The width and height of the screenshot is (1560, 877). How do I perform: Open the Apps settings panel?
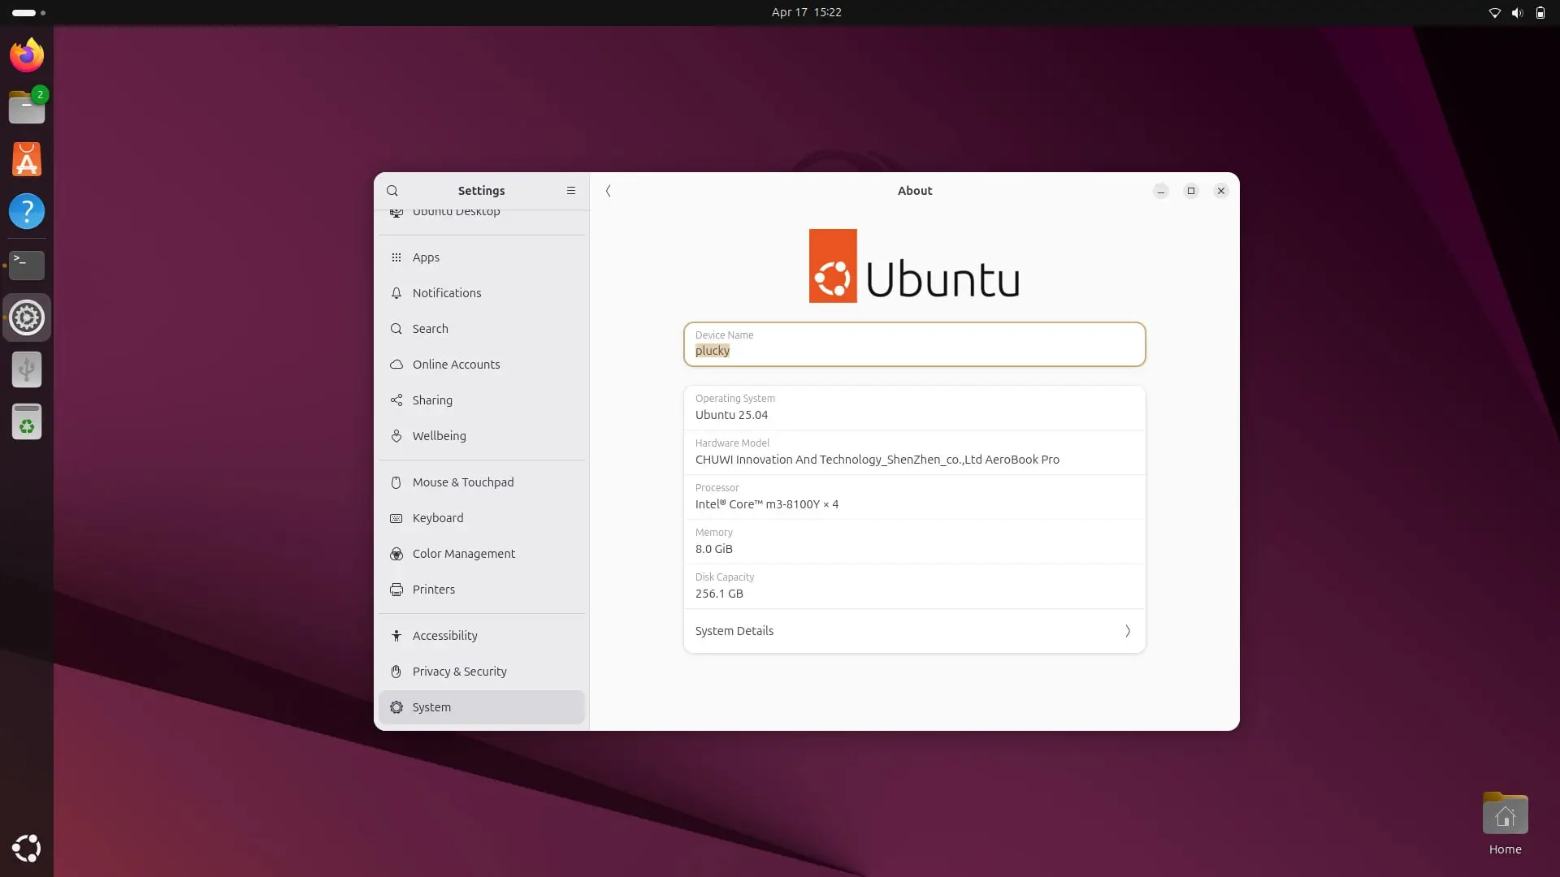coord(482,257)
